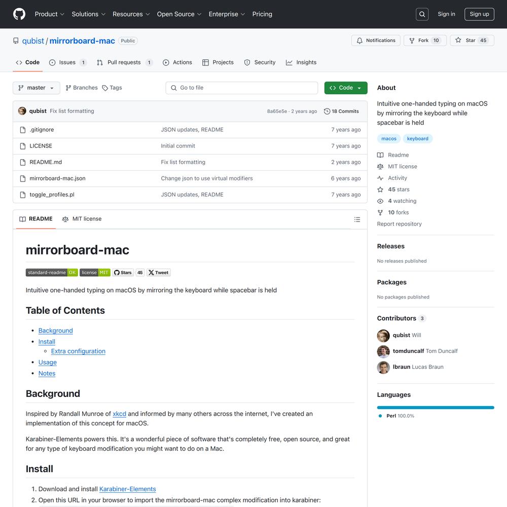Click the star icon beside 45 stars
This screenshot has height=507, width=507.
pyautogui.click(x=380, y=190)
